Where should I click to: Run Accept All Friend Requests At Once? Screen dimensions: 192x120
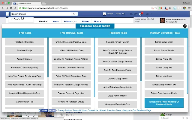(25, 93)
